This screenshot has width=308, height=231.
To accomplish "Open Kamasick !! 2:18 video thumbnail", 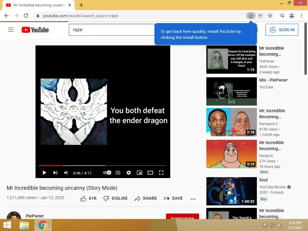I will tap(231, 122).
